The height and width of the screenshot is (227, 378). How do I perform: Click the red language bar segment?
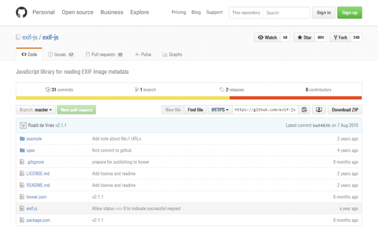click(296, 98)
